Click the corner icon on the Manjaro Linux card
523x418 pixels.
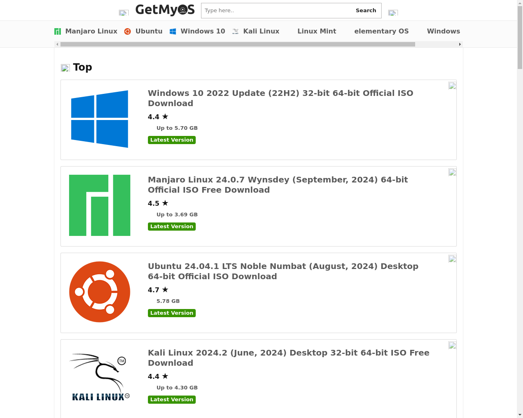tap(452, 172)
